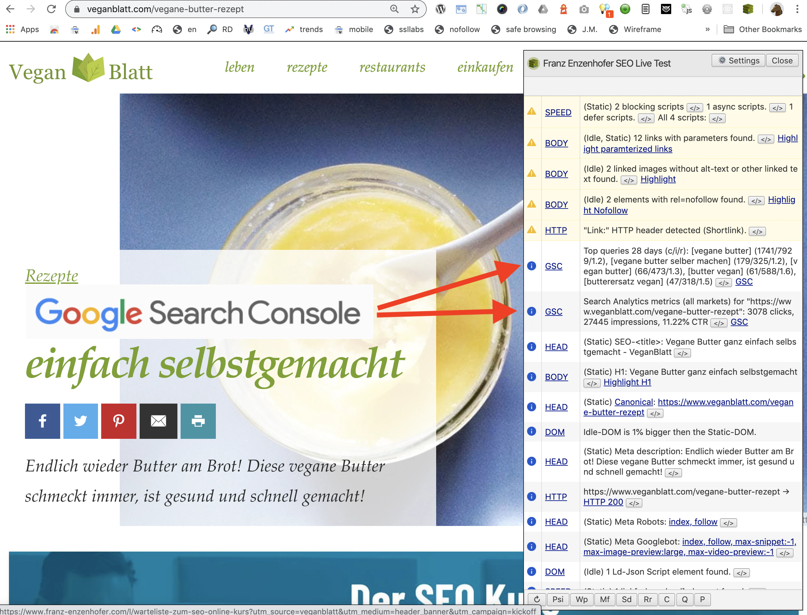Share the article on Facebook

coord(42,421)
